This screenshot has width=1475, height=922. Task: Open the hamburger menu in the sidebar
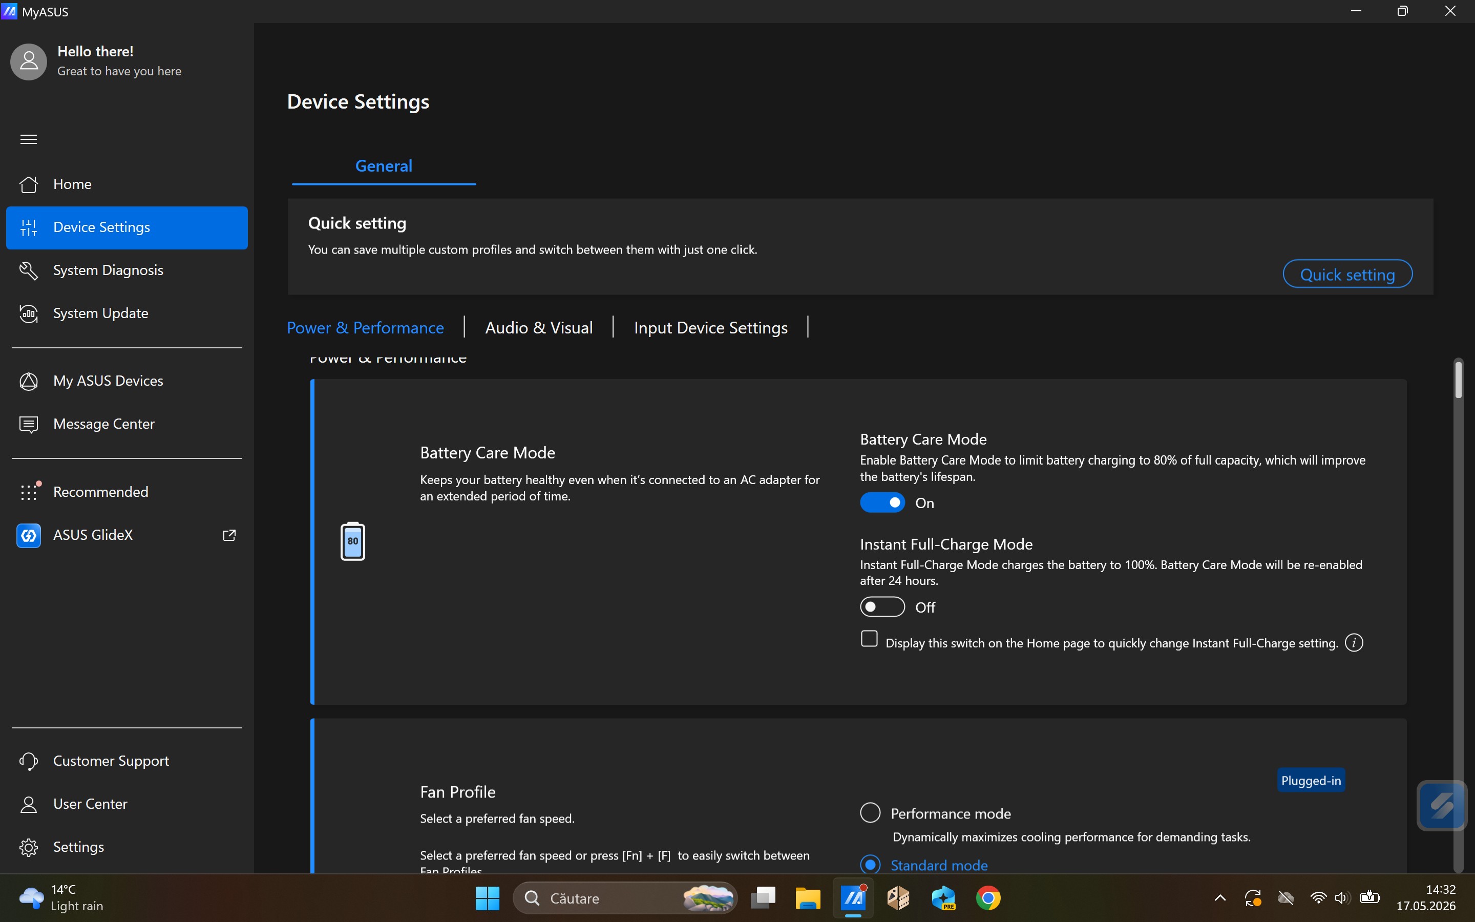tap(29, 140)
